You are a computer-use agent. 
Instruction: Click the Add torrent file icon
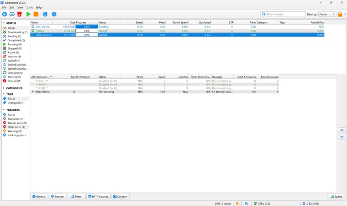coord(5,14)
